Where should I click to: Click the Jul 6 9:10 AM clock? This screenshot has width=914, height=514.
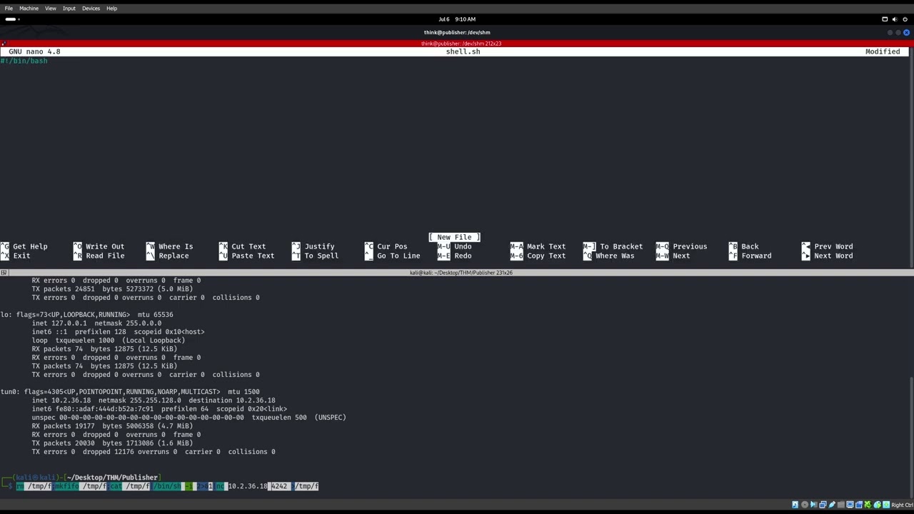click(x=457, y=19)
